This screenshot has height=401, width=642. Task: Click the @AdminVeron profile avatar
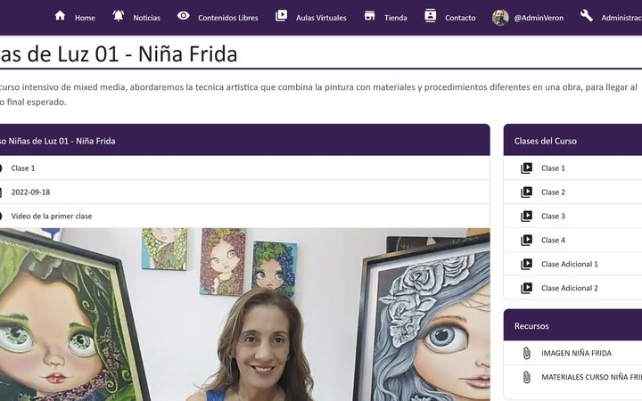point(500,18)
